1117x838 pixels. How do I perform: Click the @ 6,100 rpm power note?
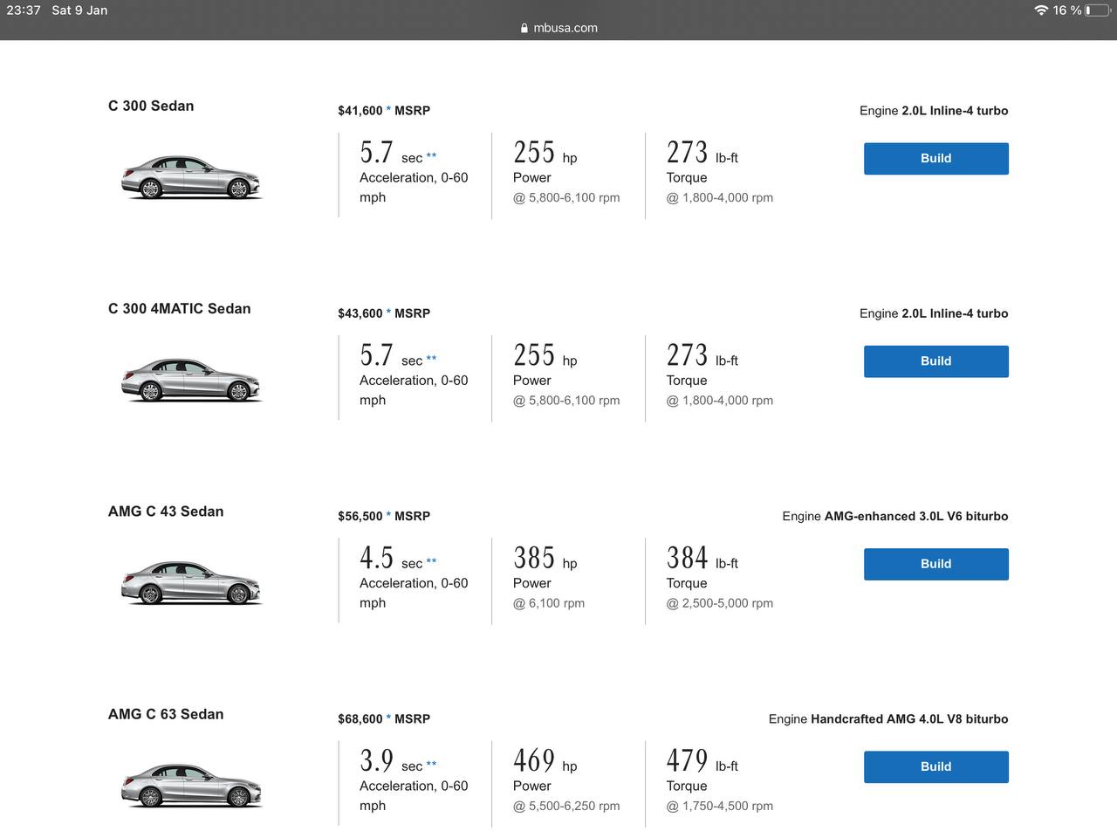(x=549, y=603)
